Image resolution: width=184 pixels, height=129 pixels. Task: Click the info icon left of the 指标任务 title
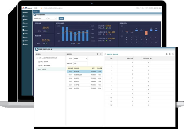click(x=105, y=54)
